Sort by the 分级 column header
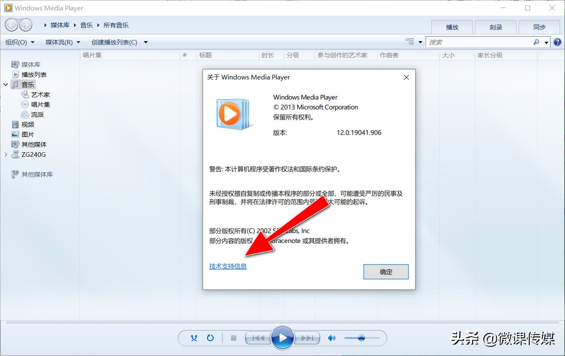 pyautogui.click(x=299, y=55)
